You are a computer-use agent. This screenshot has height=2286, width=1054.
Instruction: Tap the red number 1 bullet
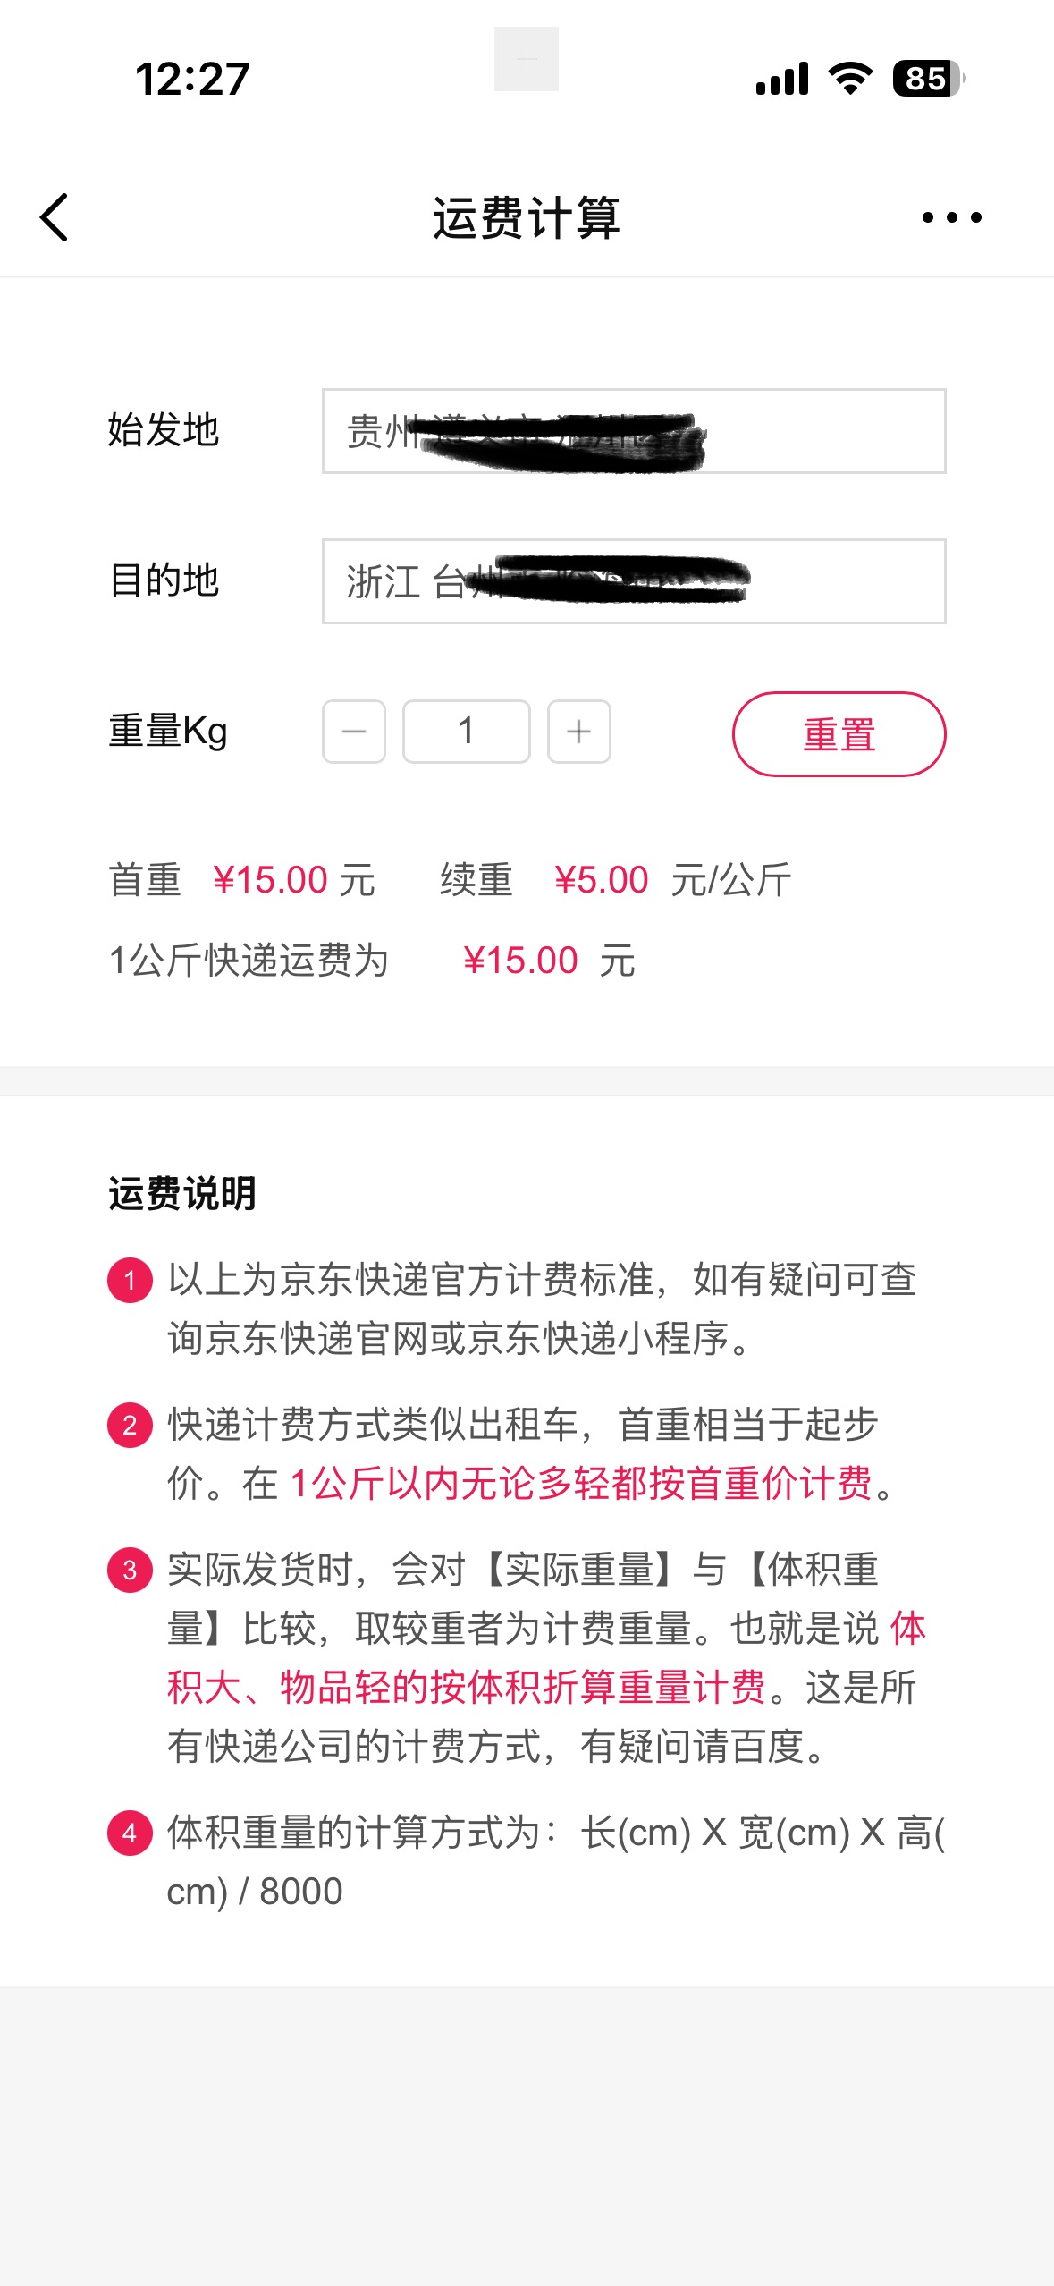click(130, 1280)
